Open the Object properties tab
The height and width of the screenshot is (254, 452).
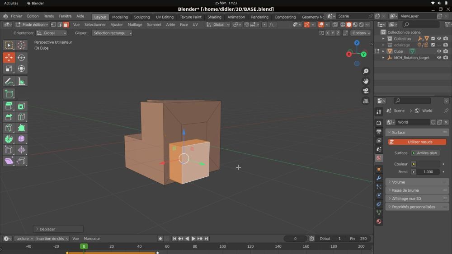(x=379, y=169)
